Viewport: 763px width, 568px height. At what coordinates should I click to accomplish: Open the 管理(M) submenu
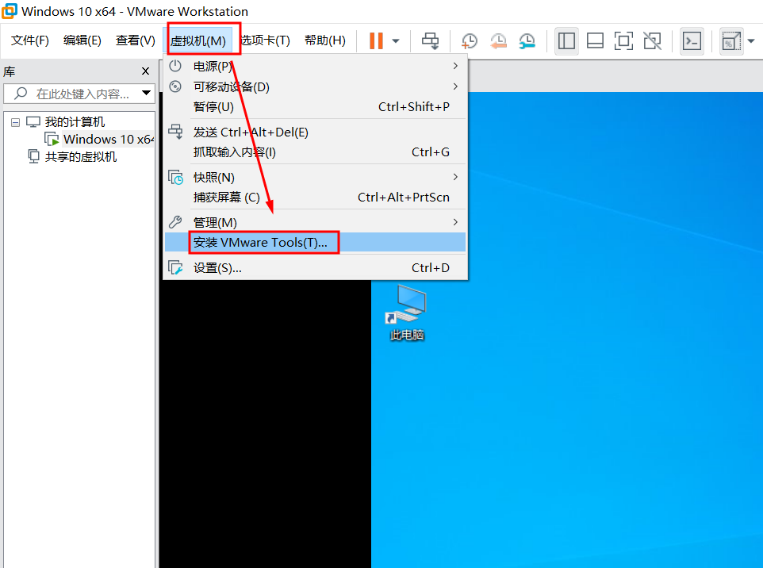pos(316,222)
